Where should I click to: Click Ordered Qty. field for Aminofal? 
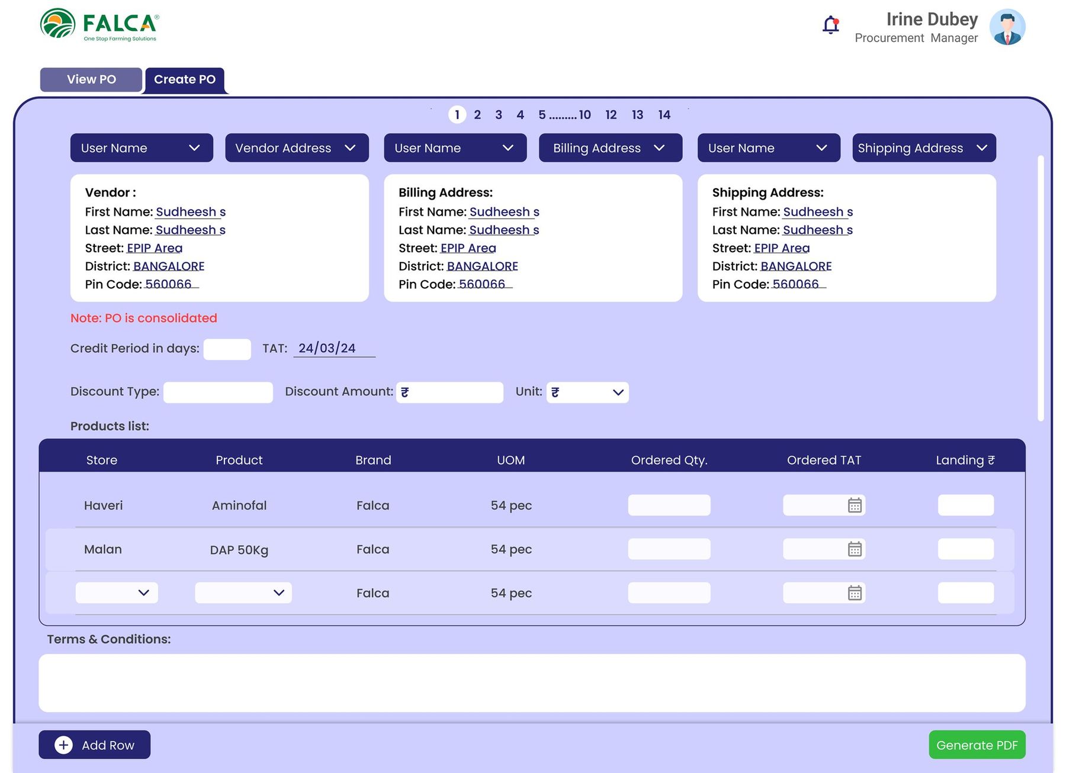tap(669, 505)
